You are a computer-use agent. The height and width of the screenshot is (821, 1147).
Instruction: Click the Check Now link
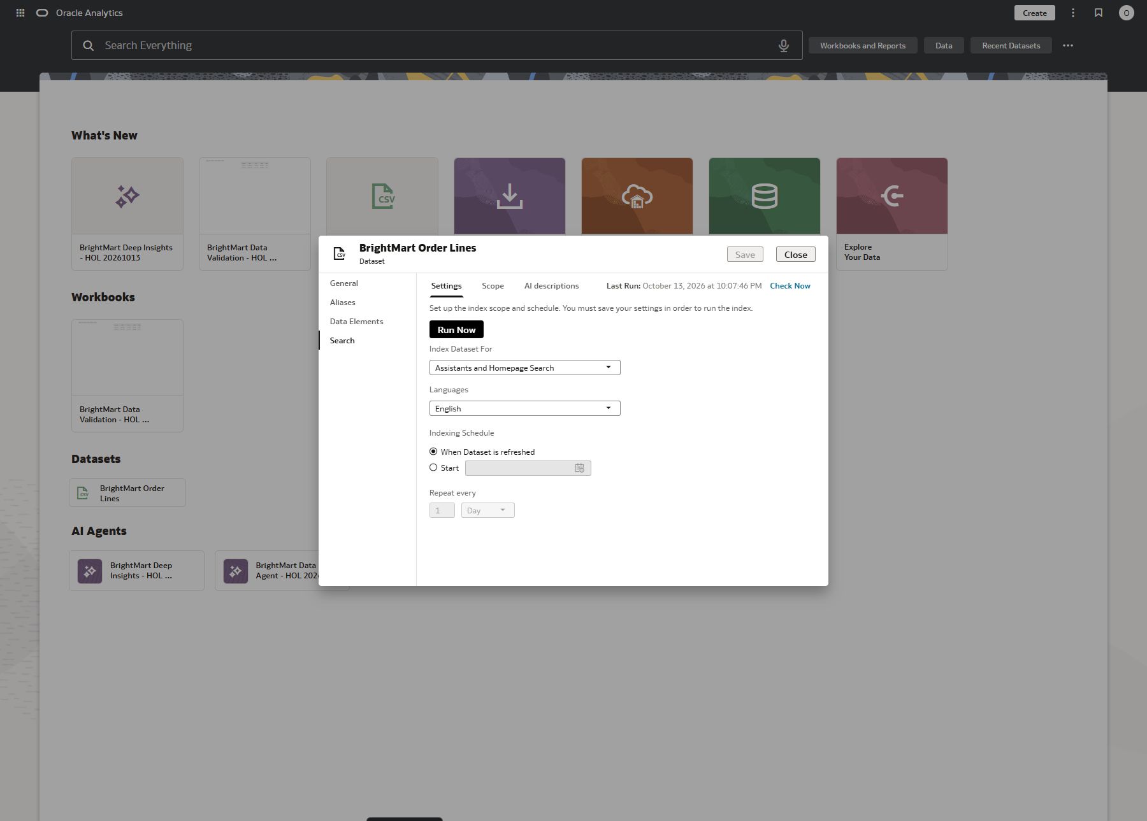(790, 286)
